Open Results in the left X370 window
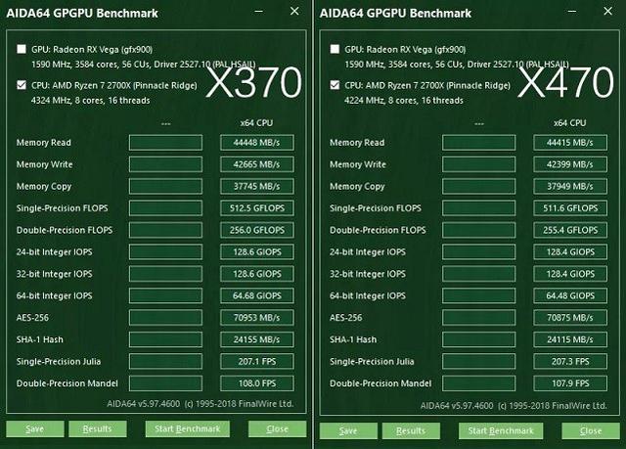Image resolution: width=626 pixels, height=449 pixels. 97,429
